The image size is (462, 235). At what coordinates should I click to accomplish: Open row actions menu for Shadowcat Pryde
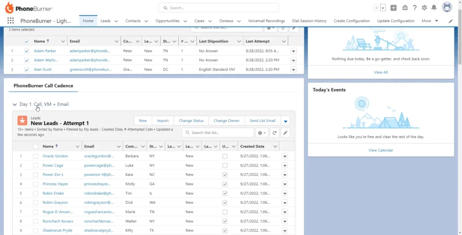(x=285, y=230)
